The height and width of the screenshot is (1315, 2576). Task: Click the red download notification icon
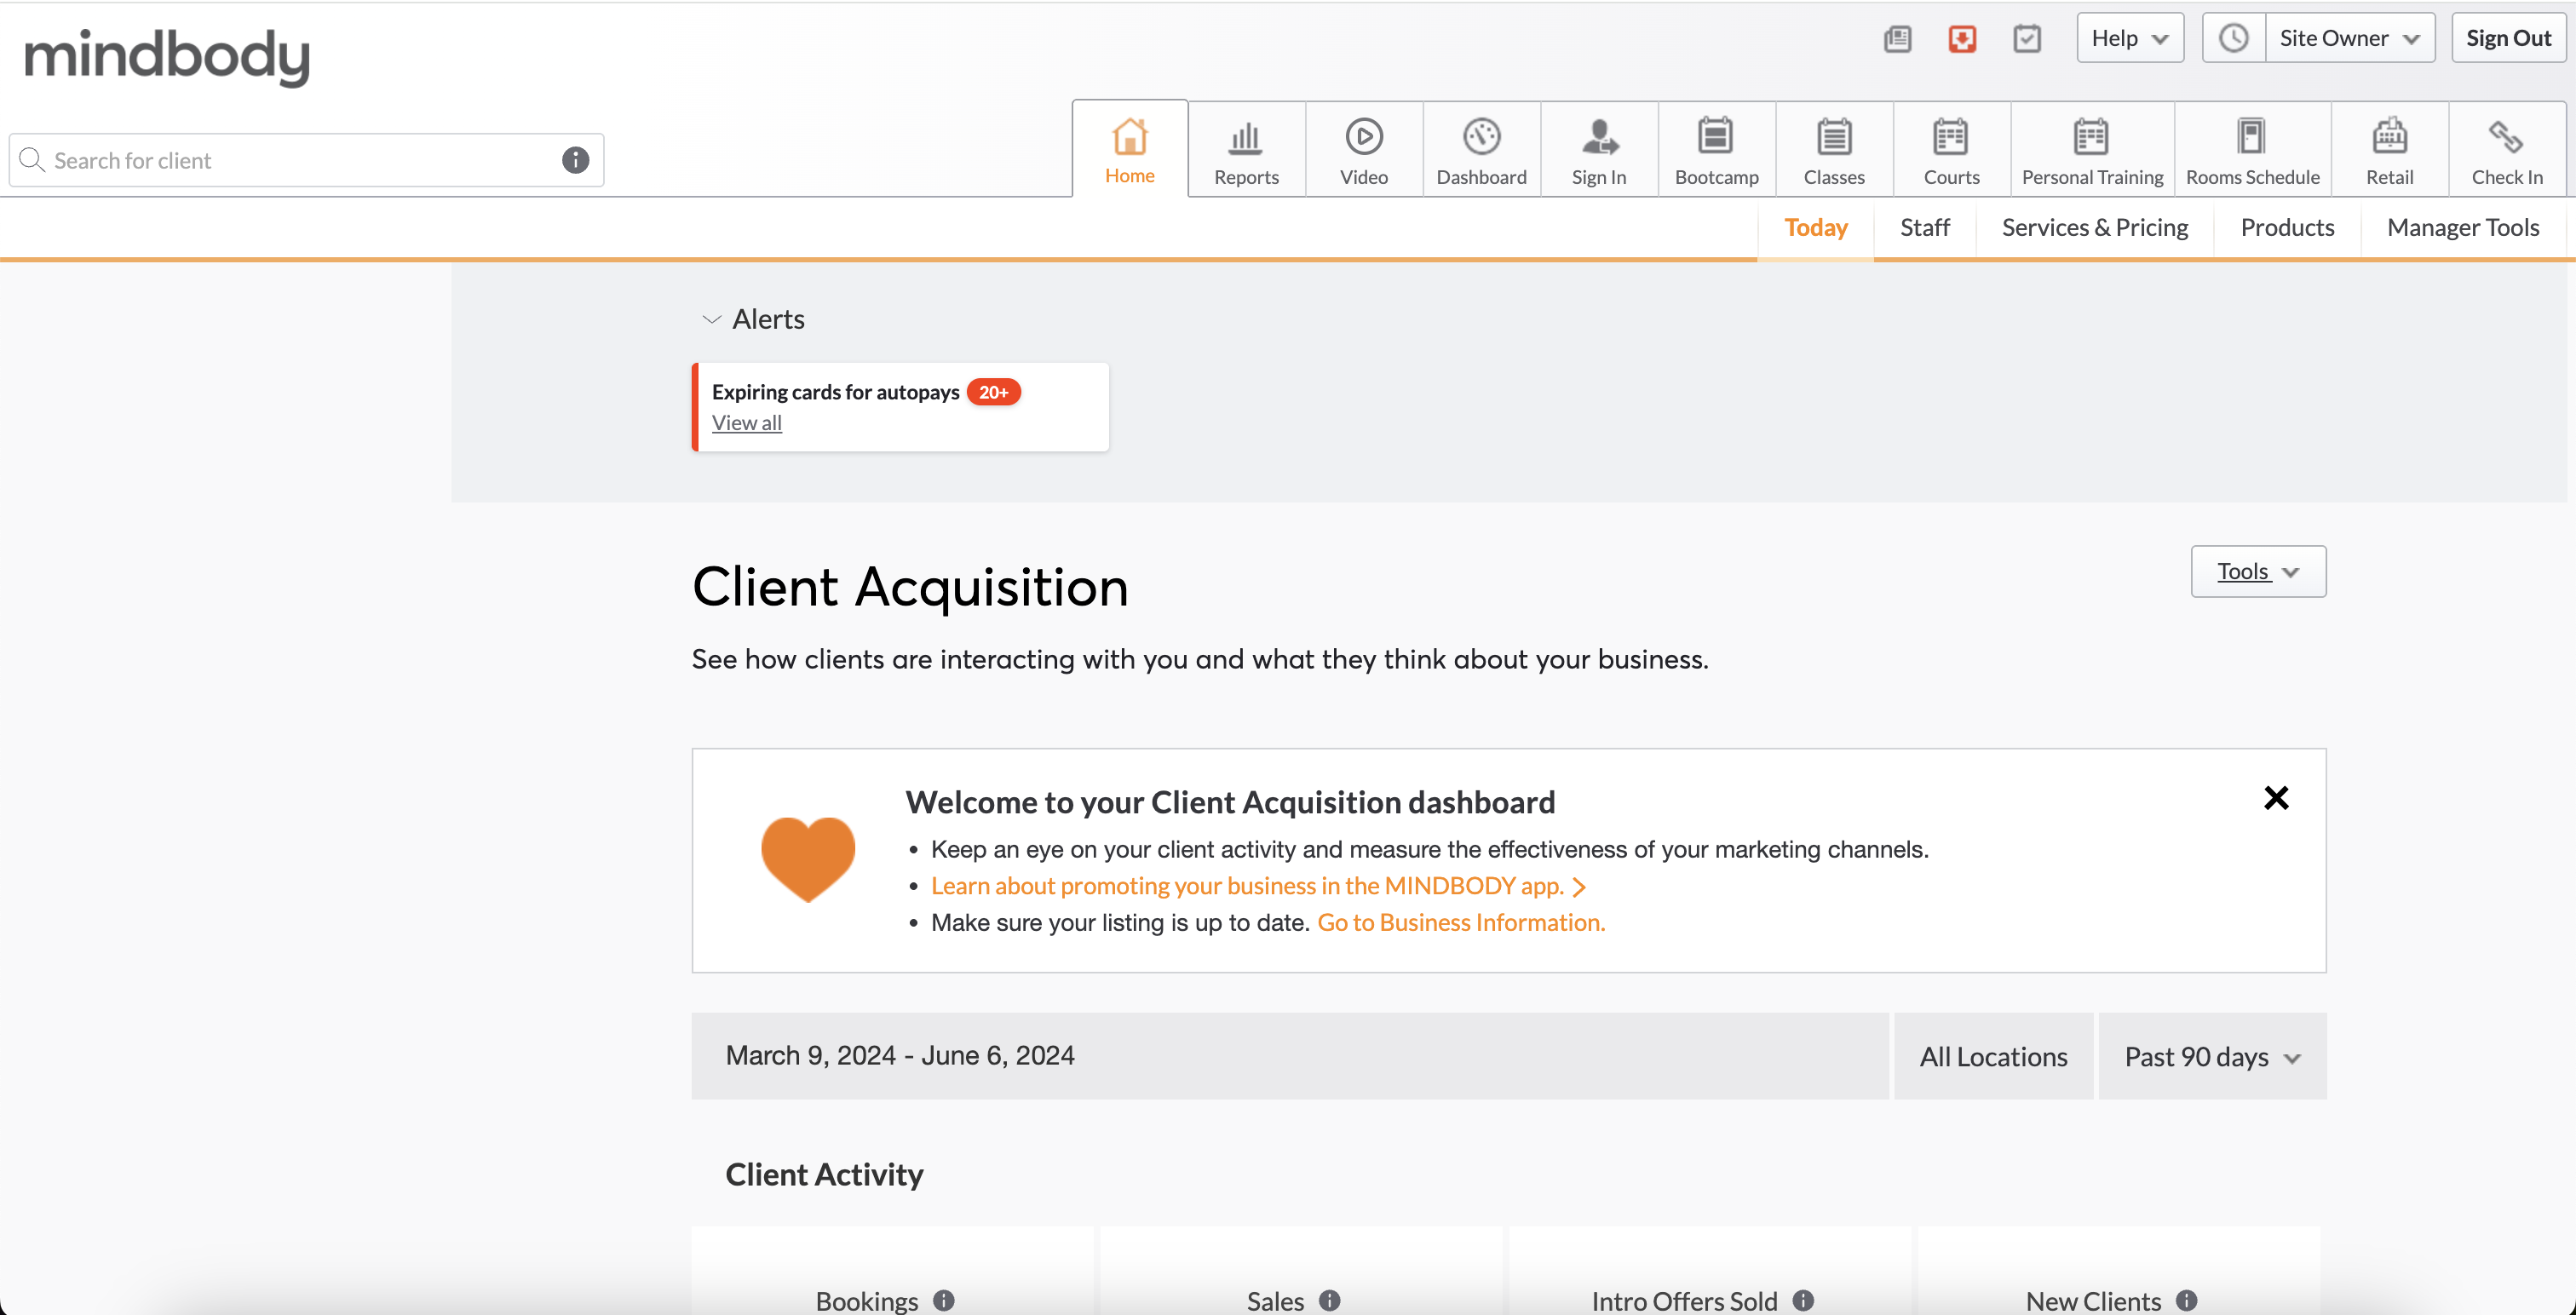[x=1962, y=39]
